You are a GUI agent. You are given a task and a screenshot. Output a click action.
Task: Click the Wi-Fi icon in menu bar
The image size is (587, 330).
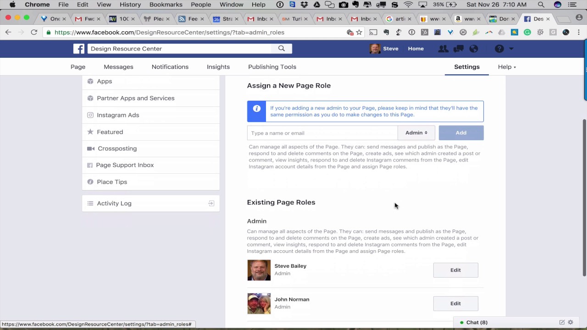point(408,5)
